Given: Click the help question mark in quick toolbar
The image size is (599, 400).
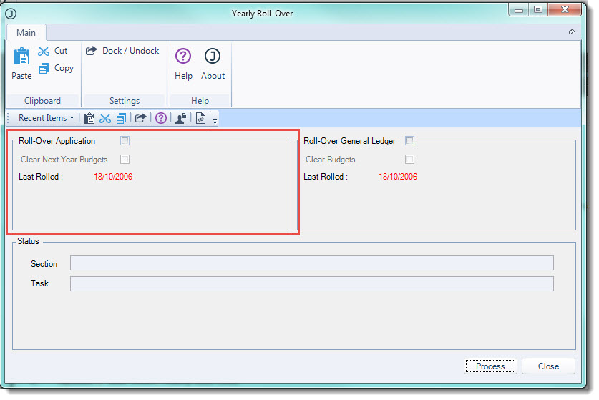Looking at the screenshot, I should pyautogui.click(x=161, y=119).
